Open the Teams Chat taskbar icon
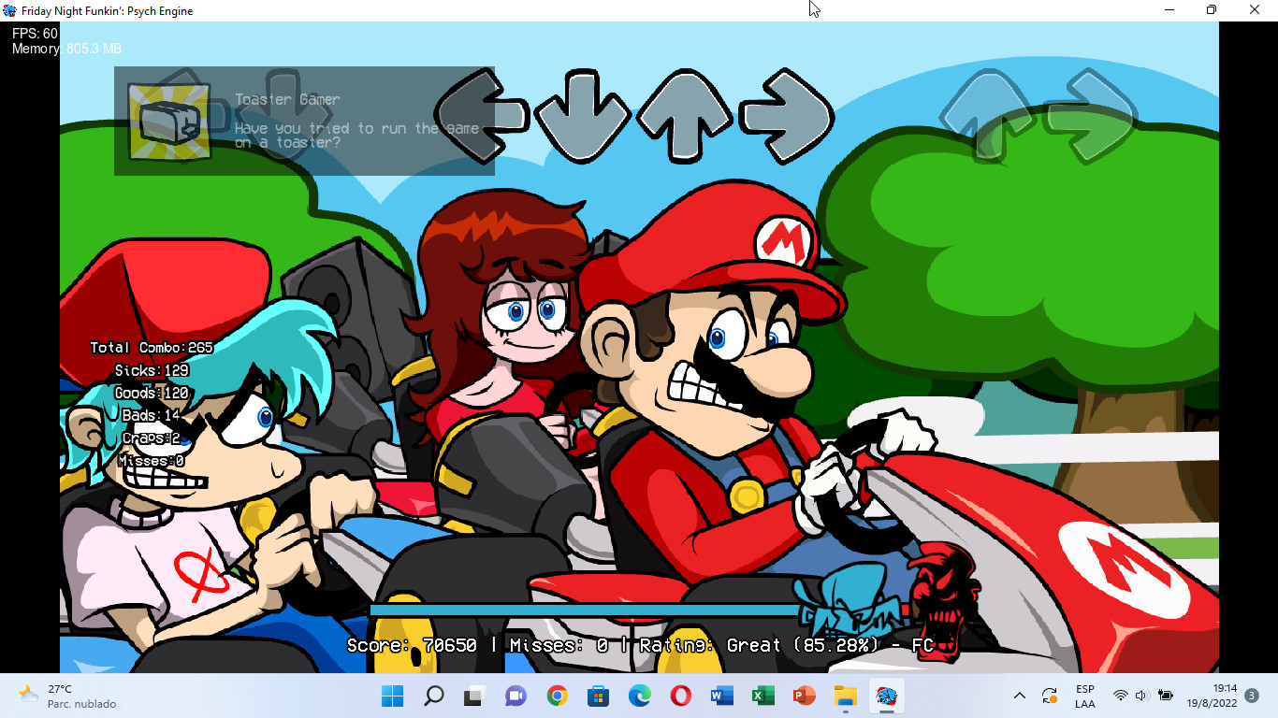This screenshot has height=718, width=1278. pyautogui.click(x=516, y=696)
